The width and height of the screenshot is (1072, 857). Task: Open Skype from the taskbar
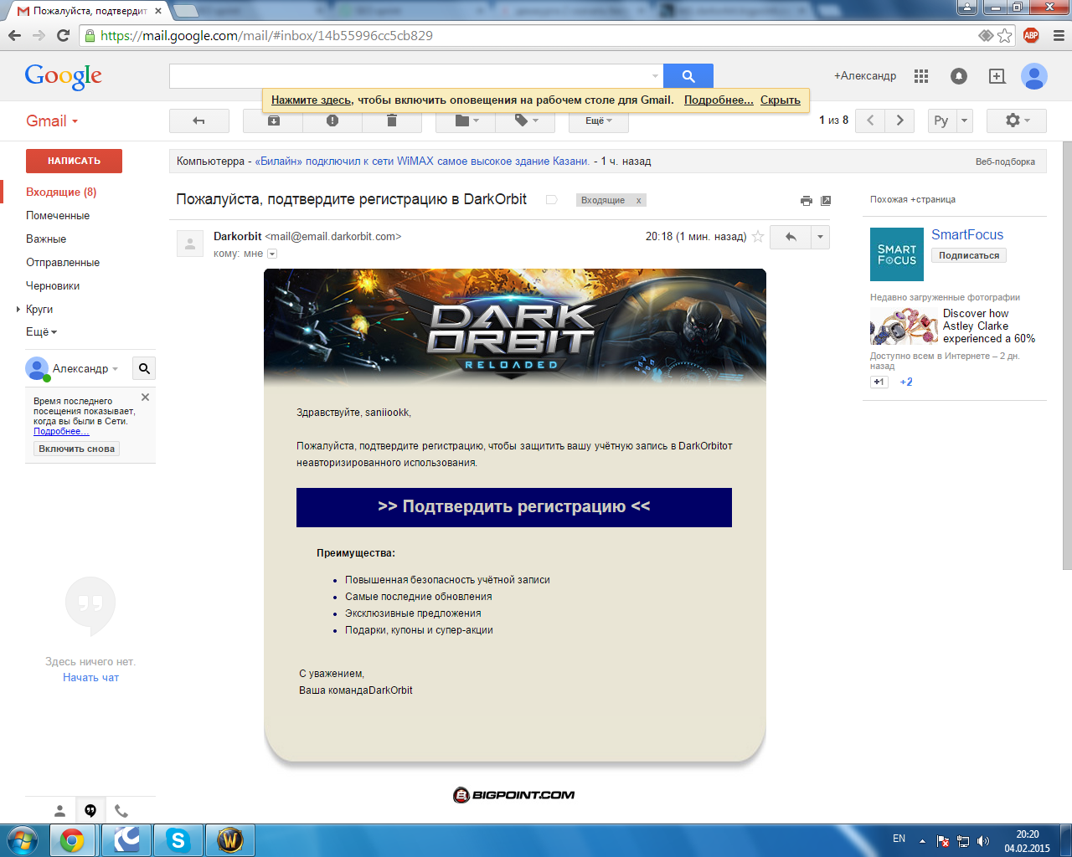point(178,840)
